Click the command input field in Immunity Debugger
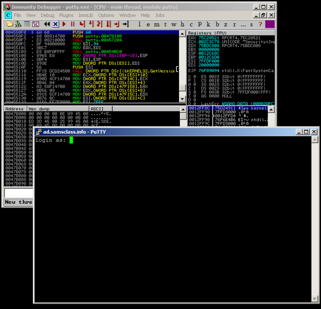This screenshot has width=321, height=309. tap(19, 193)
